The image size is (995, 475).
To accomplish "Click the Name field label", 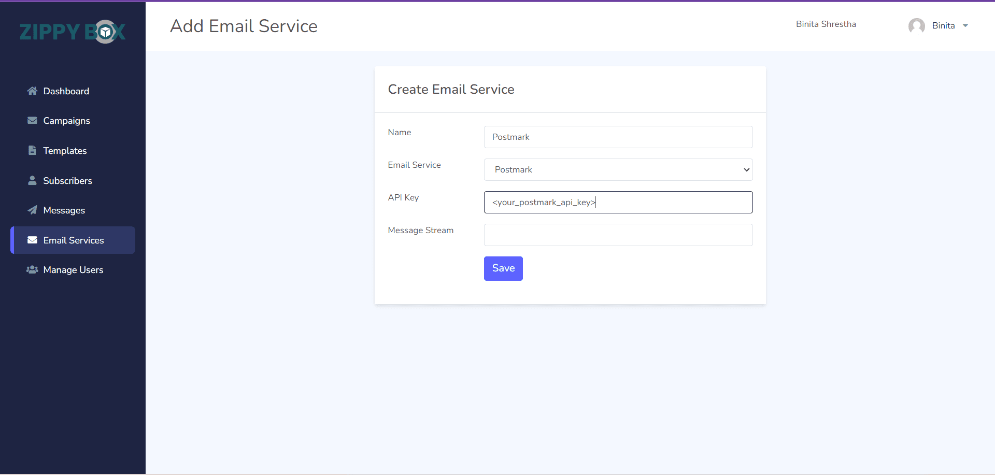I will click(x=399, y=132).
